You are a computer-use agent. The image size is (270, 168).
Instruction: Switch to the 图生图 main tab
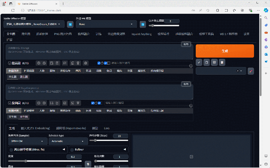click(26, 34)
